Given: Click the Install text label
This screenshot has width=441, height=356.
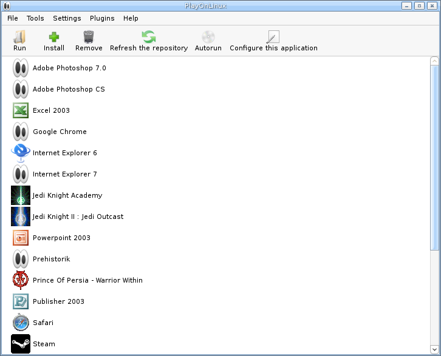Looking at the screenshot, I should click(x=54, y=48).
